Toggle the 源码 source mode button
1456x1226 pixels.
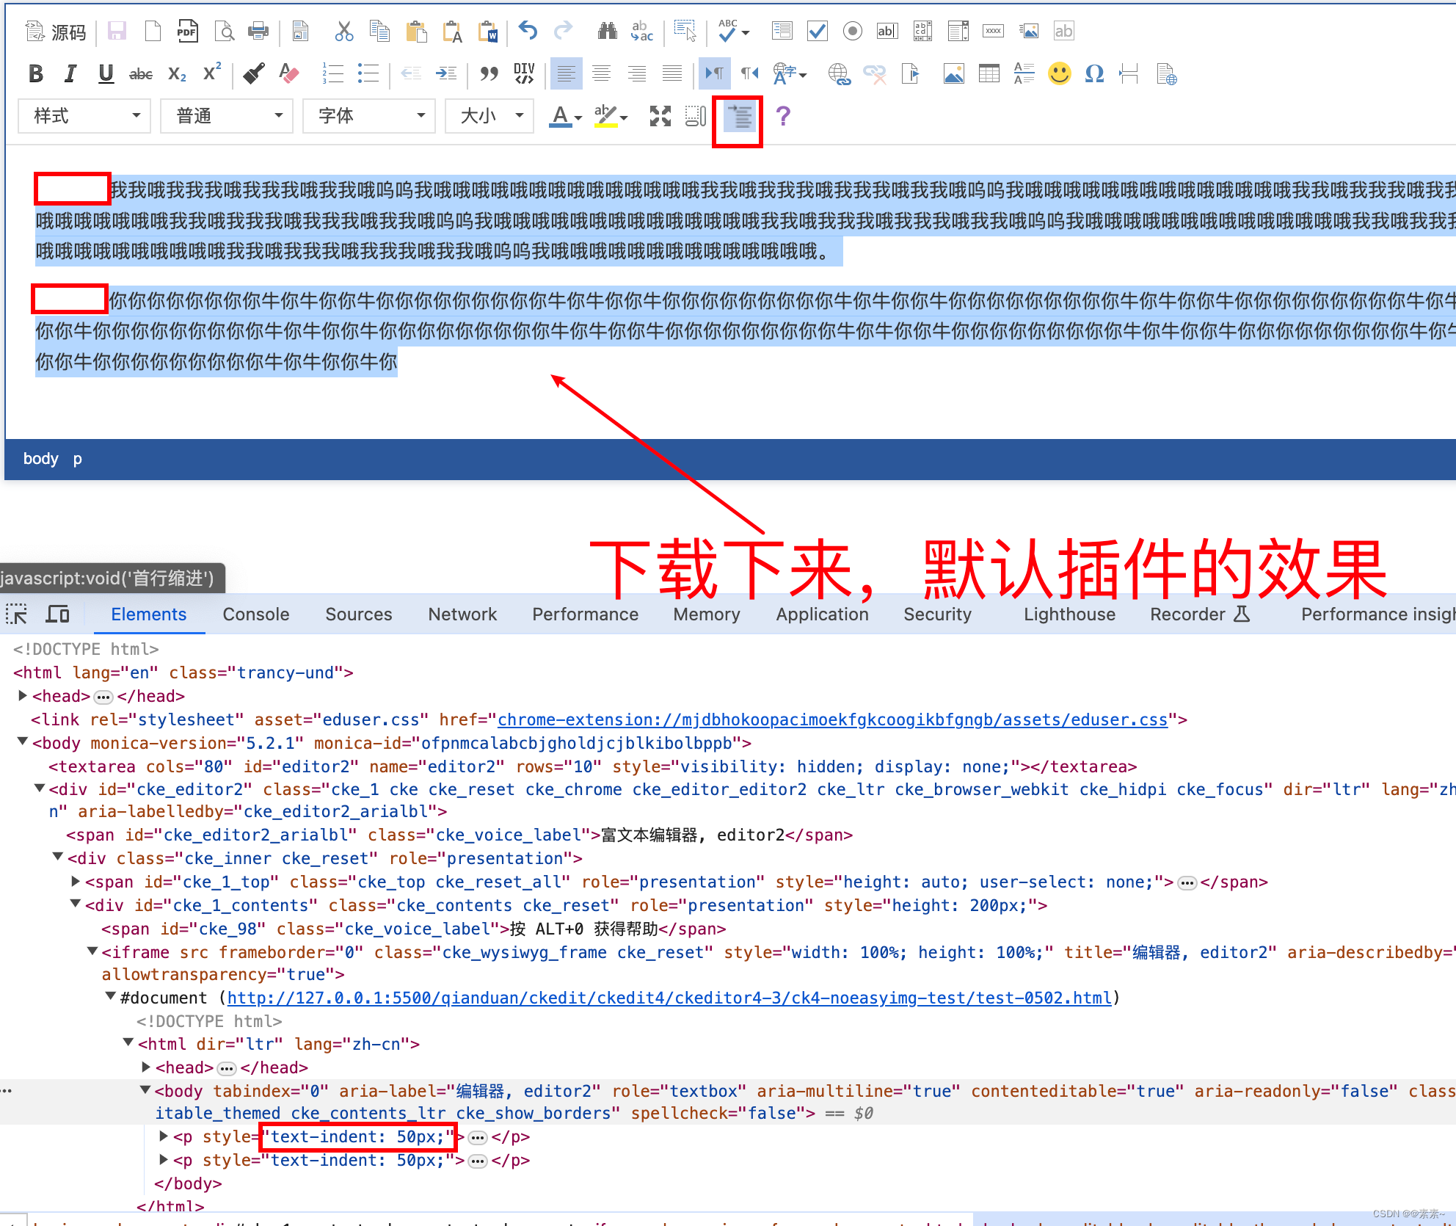tap(56, 32)
